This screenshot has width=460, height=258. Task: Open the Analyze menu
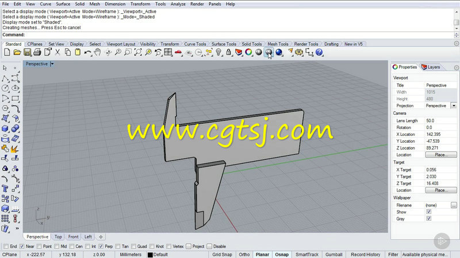[178, 4]
